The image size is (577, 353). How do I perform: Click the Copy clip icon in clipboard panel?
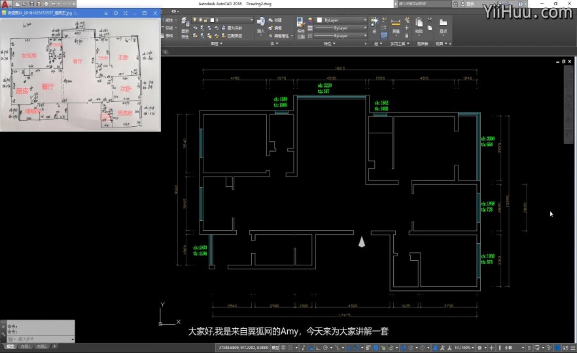429,27
